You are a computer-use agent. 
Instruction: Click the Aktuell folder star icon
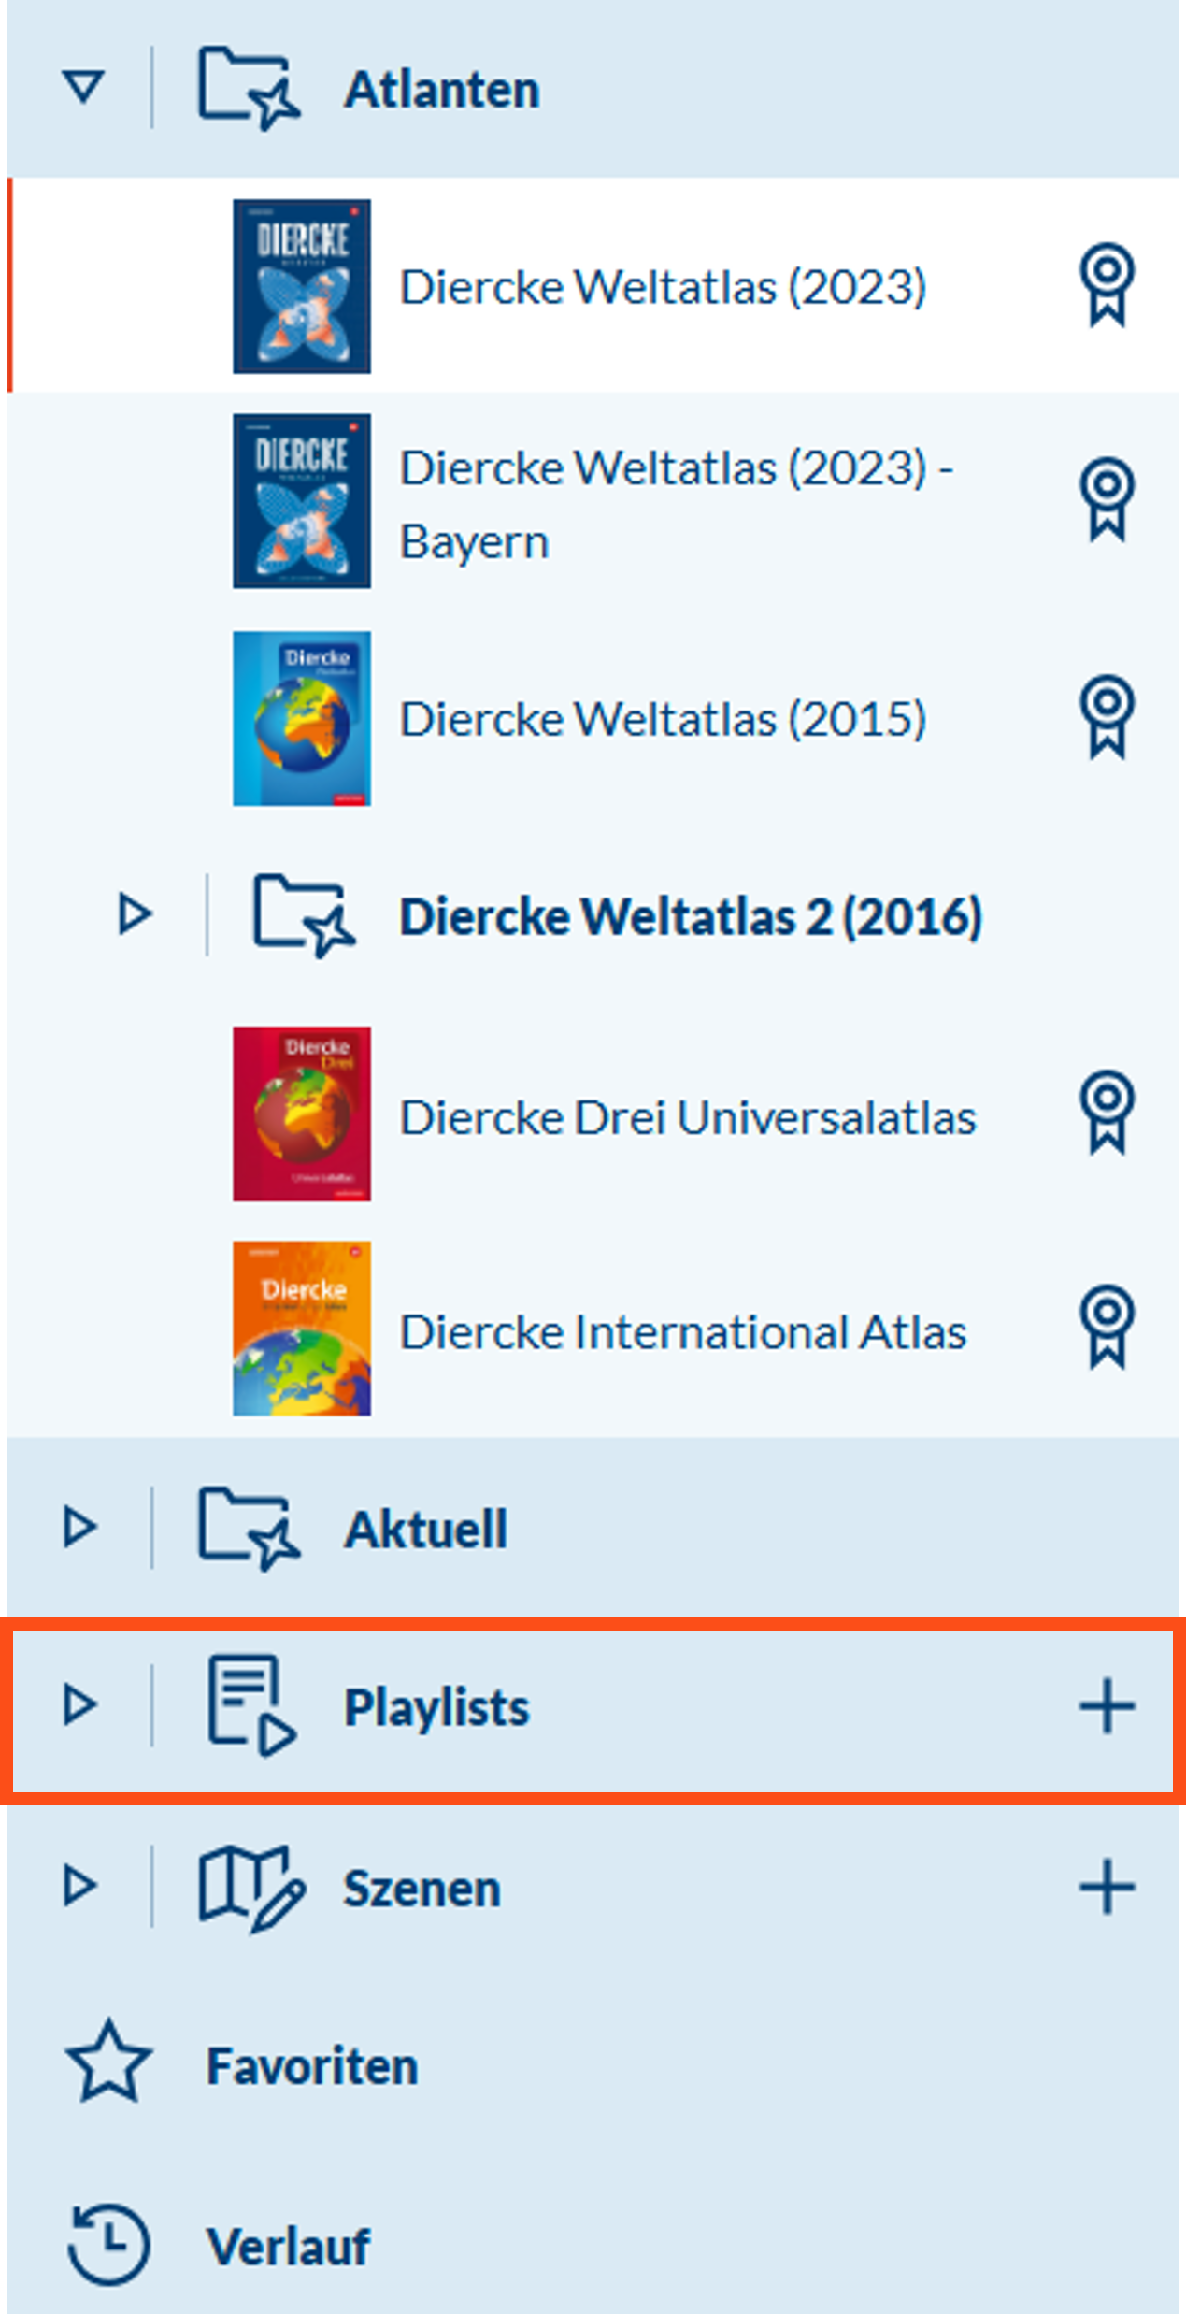pyautogui.click(x=249, y=1529)
